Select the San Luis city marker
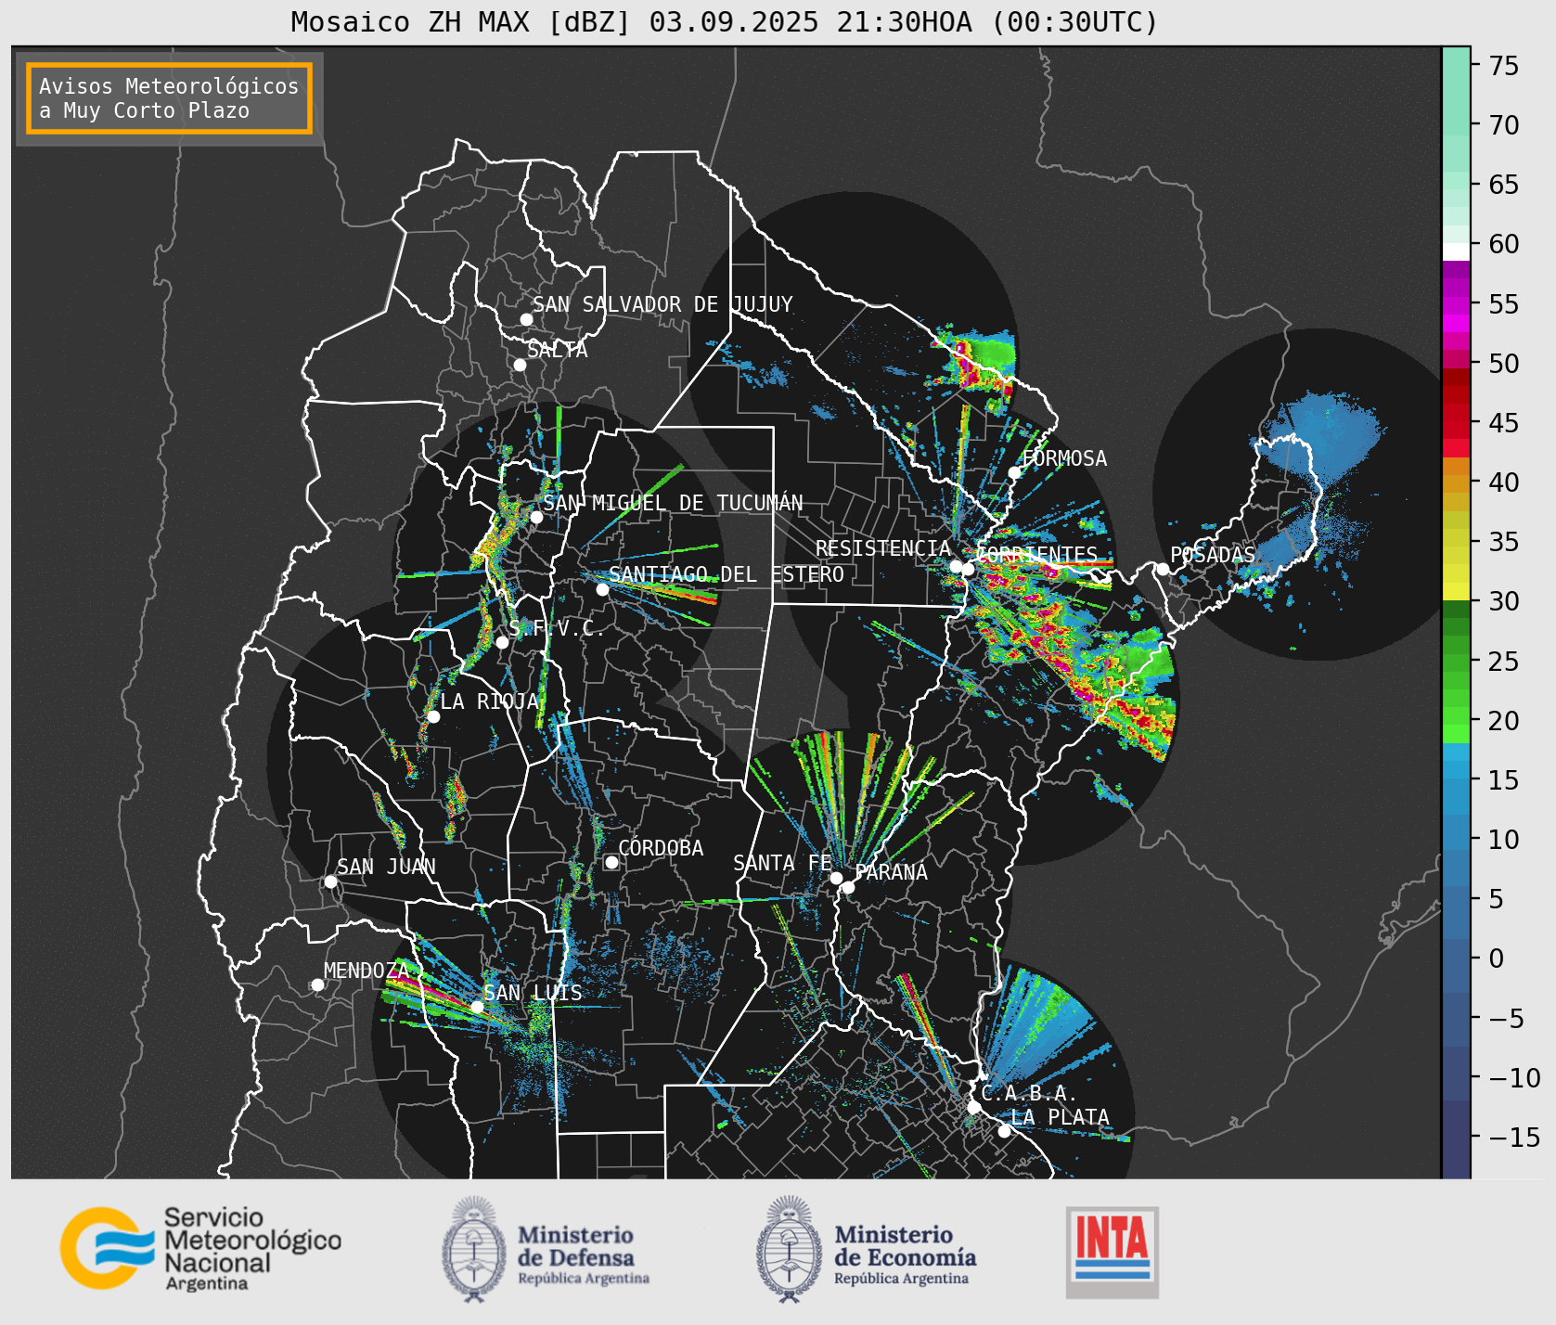Image resolution: width=1556 pixels, height=1325 pixels. click(x=477, y=1007)
